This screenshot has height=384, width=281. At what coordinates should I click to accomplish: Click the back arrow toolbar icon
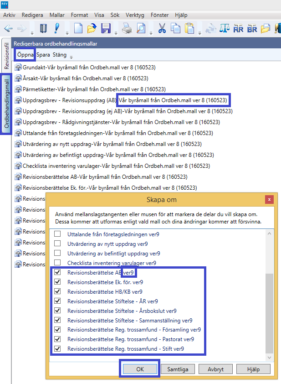[8, 29]
